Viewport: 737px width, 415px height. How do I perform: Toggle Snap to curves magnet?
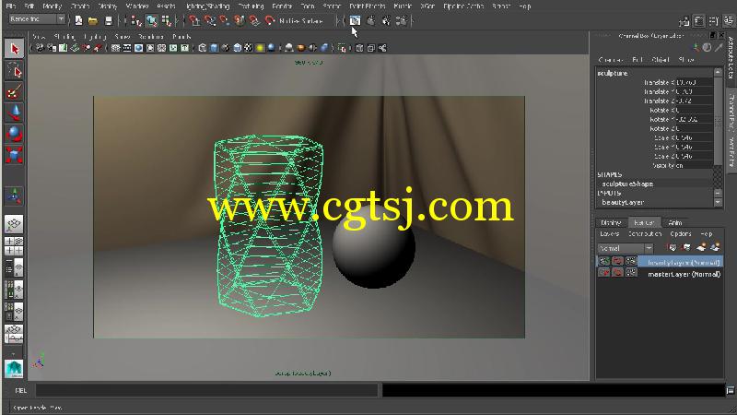[210, 20]
